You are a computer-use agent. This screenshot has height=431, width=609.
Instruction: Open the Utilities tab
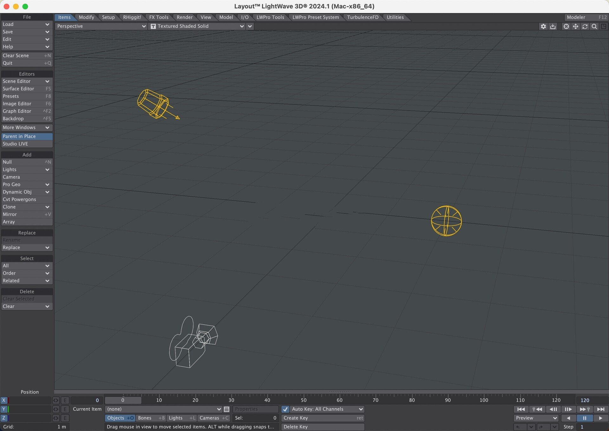[395, 17]
